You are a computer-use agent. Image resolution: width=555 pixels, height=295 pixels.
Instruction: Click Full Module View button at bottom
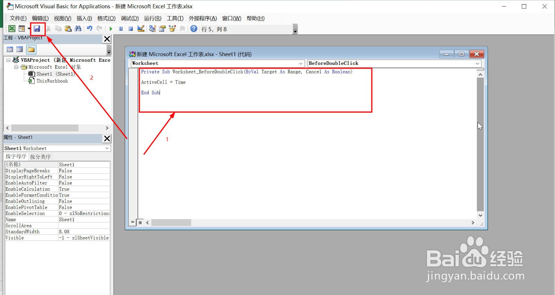point(140,223)
